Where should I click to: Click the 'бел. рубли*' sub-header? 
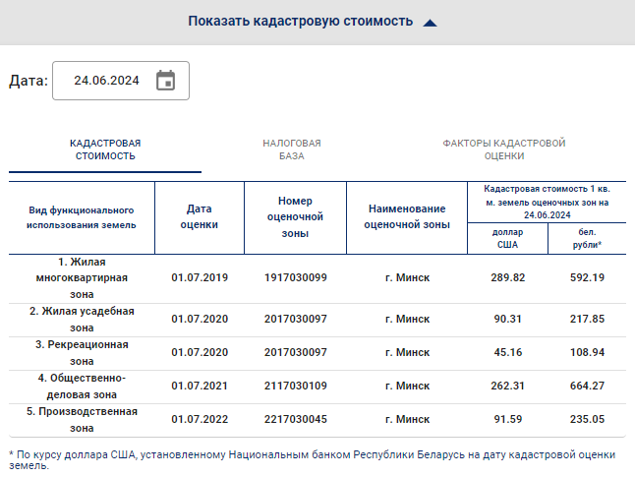(587, 238)
